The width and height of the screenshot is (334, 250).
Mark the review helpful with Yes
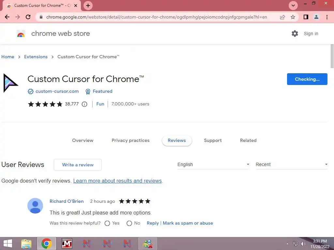(107, 223)
